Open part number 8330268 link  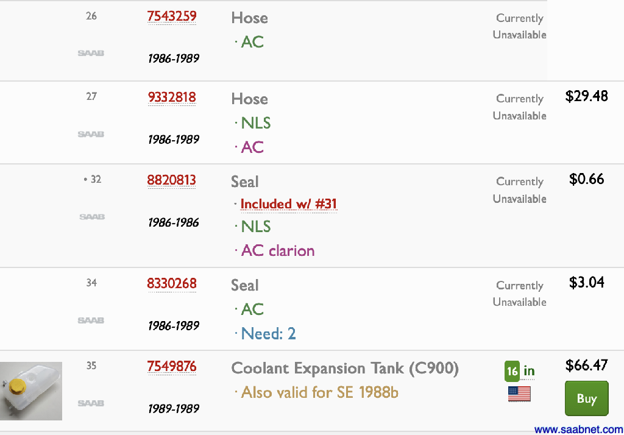[171, 284]
